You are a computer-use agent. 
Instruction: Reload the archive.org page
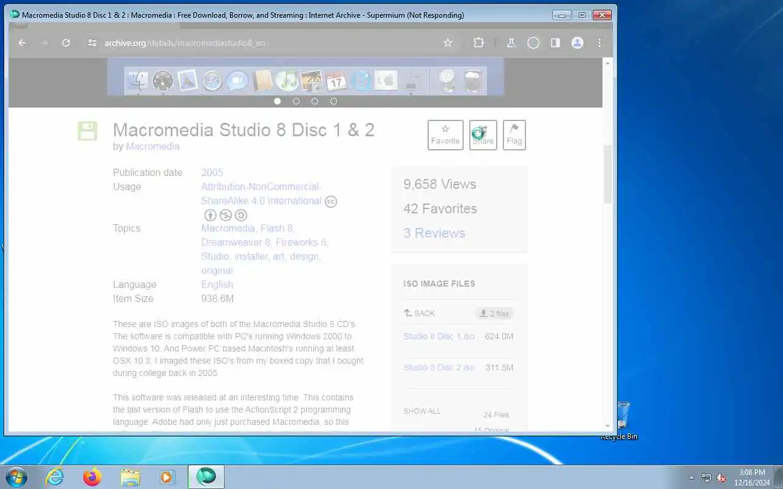[66, 43]
